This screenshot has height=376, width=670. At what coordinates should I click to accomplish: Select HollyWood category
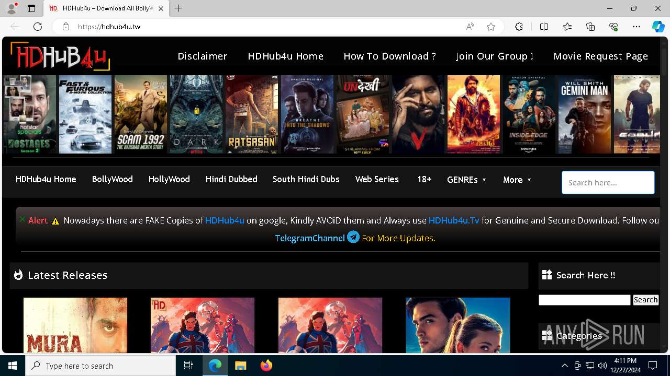click(169, 179)
